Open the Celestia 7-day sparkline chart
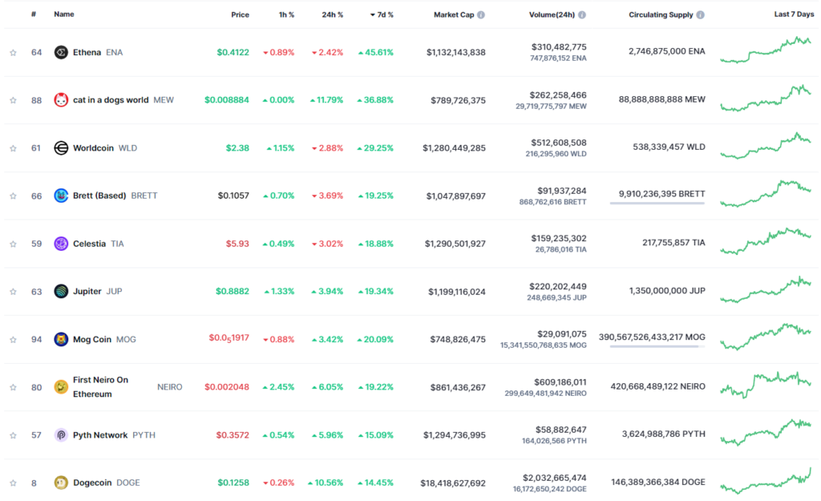Image resolution: width=821 pixels, height=501 pixels. click(766, 240)
